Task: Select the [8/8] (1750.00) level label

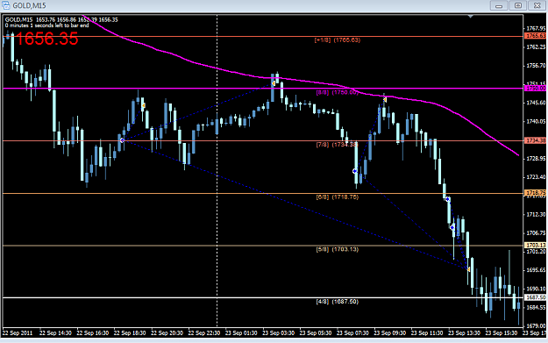Action: 338,92
